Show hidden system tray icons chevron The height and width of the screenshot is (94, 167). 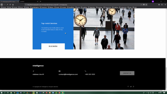[146, 93]
